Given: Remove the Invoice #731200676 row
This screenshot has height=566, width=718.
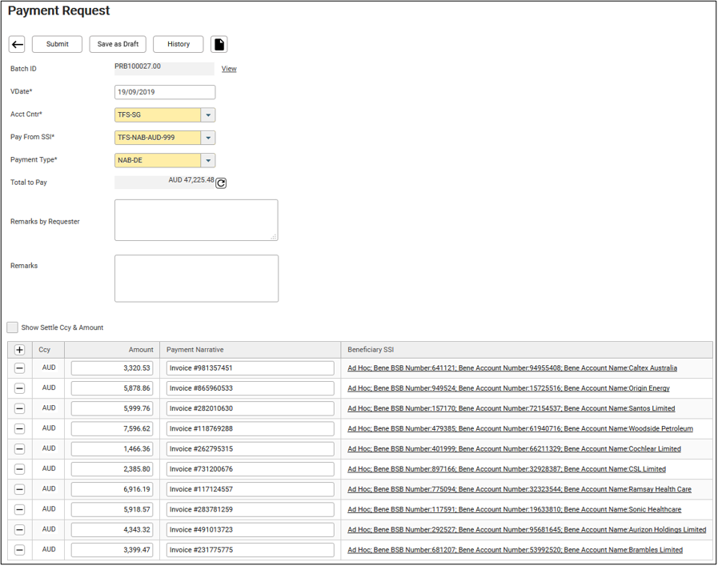Looking at the screenshot, I should [x=20, y=469].
